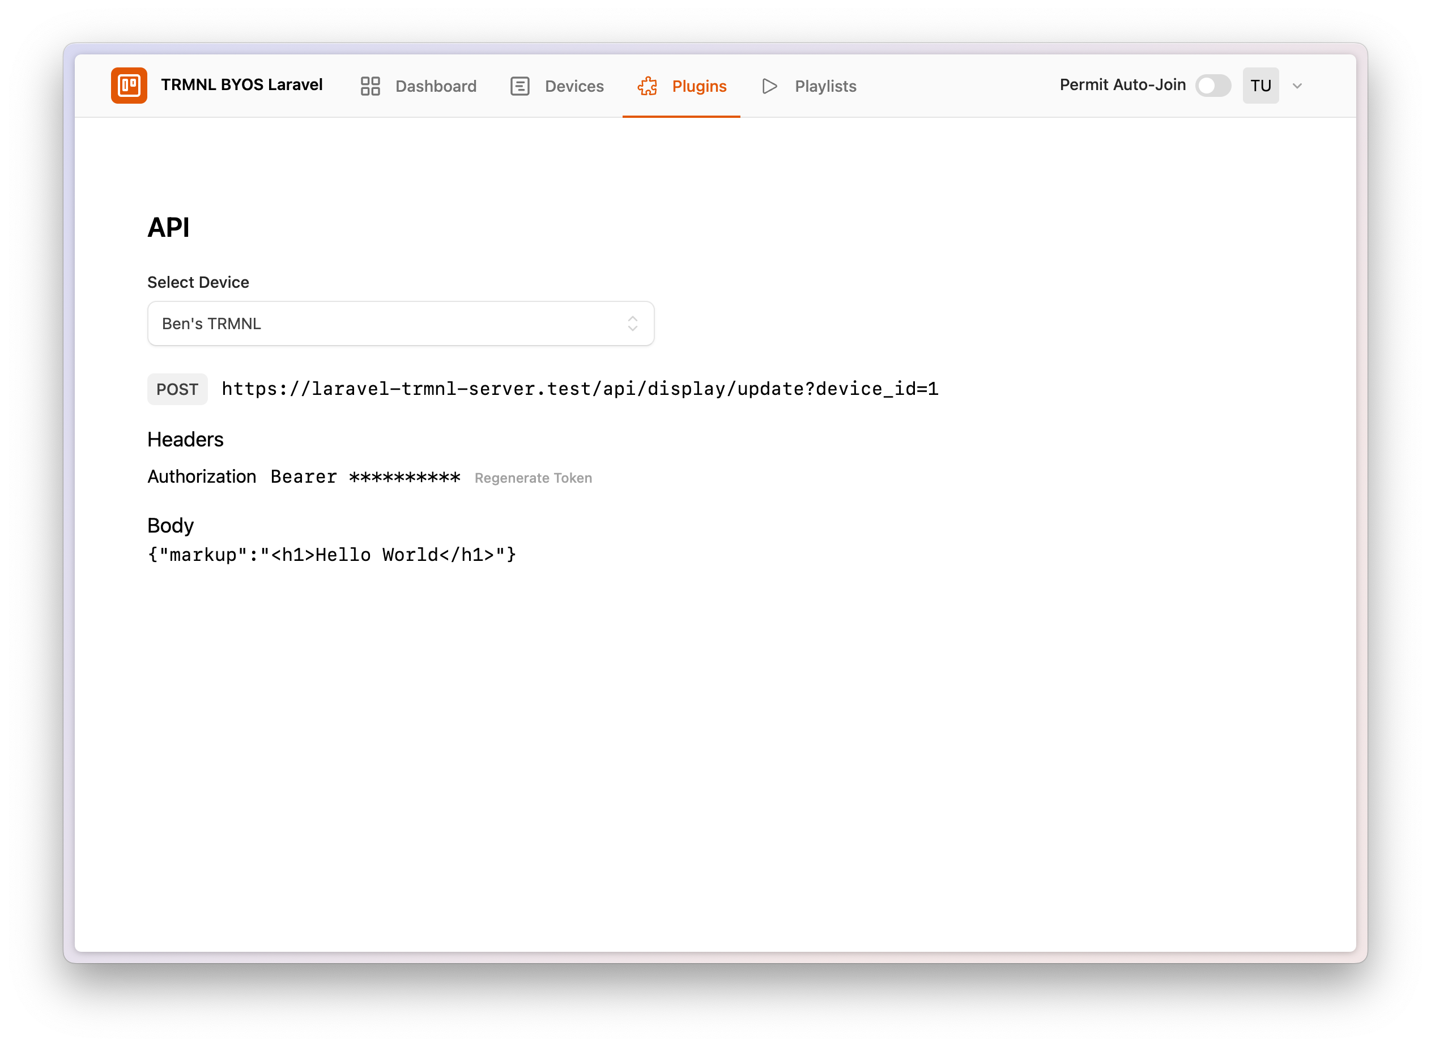Viewport: 1431px width, 1047px height.
Task: Expand the user account chevron
Action: point(1297,86)
